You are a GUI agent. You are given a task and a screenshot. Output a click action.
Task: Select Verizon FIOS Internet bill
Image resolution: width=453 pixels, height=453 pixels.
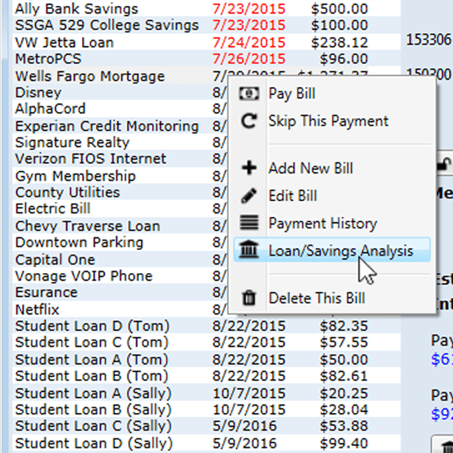click(120, 159)
